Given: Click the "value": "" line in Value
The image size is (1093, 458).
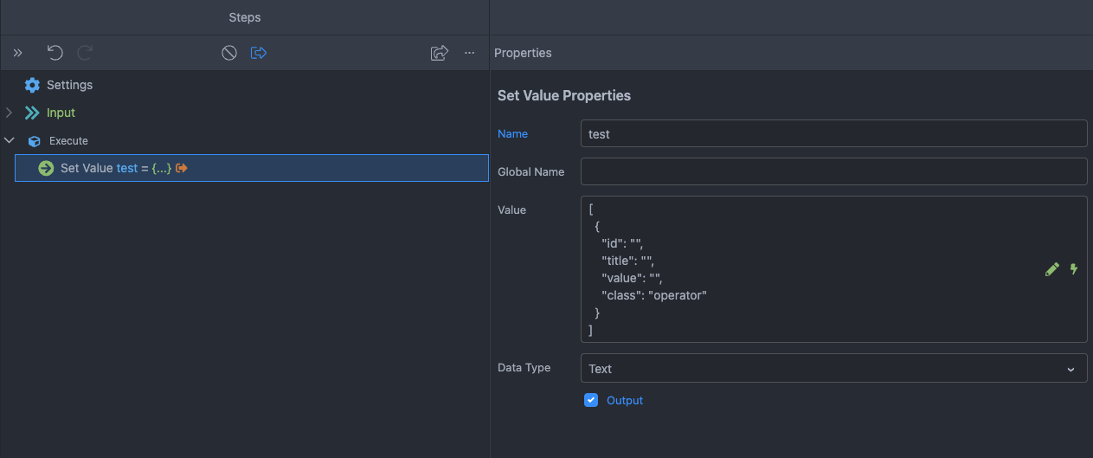Looking at the screenshot, I should tap(632, 278).
